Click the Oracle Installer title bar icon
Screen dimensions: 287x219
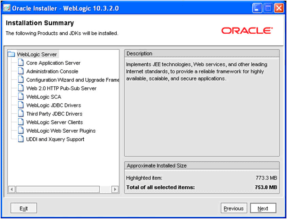click(x=7, y=8)
